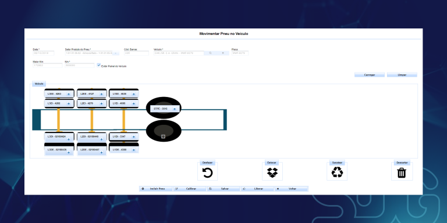
Task: Click the plus icon on tire L1DI
Action: click(133, 137)
